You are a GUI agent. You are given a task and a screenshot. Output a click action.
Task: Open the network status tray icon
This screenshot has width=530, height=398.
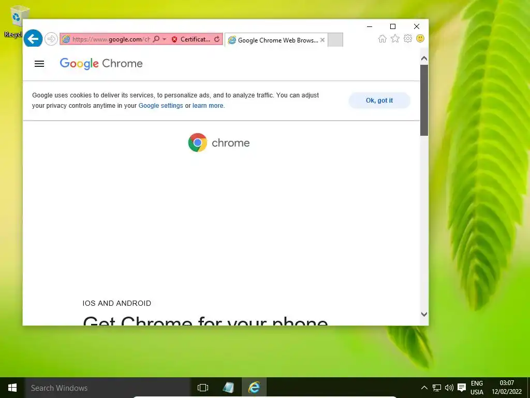point(437,388)
